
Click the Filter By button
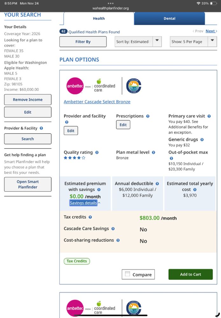click(83, 42)
